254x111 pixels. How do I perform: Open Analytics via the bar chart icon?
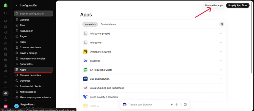click(x=6, y=71)
